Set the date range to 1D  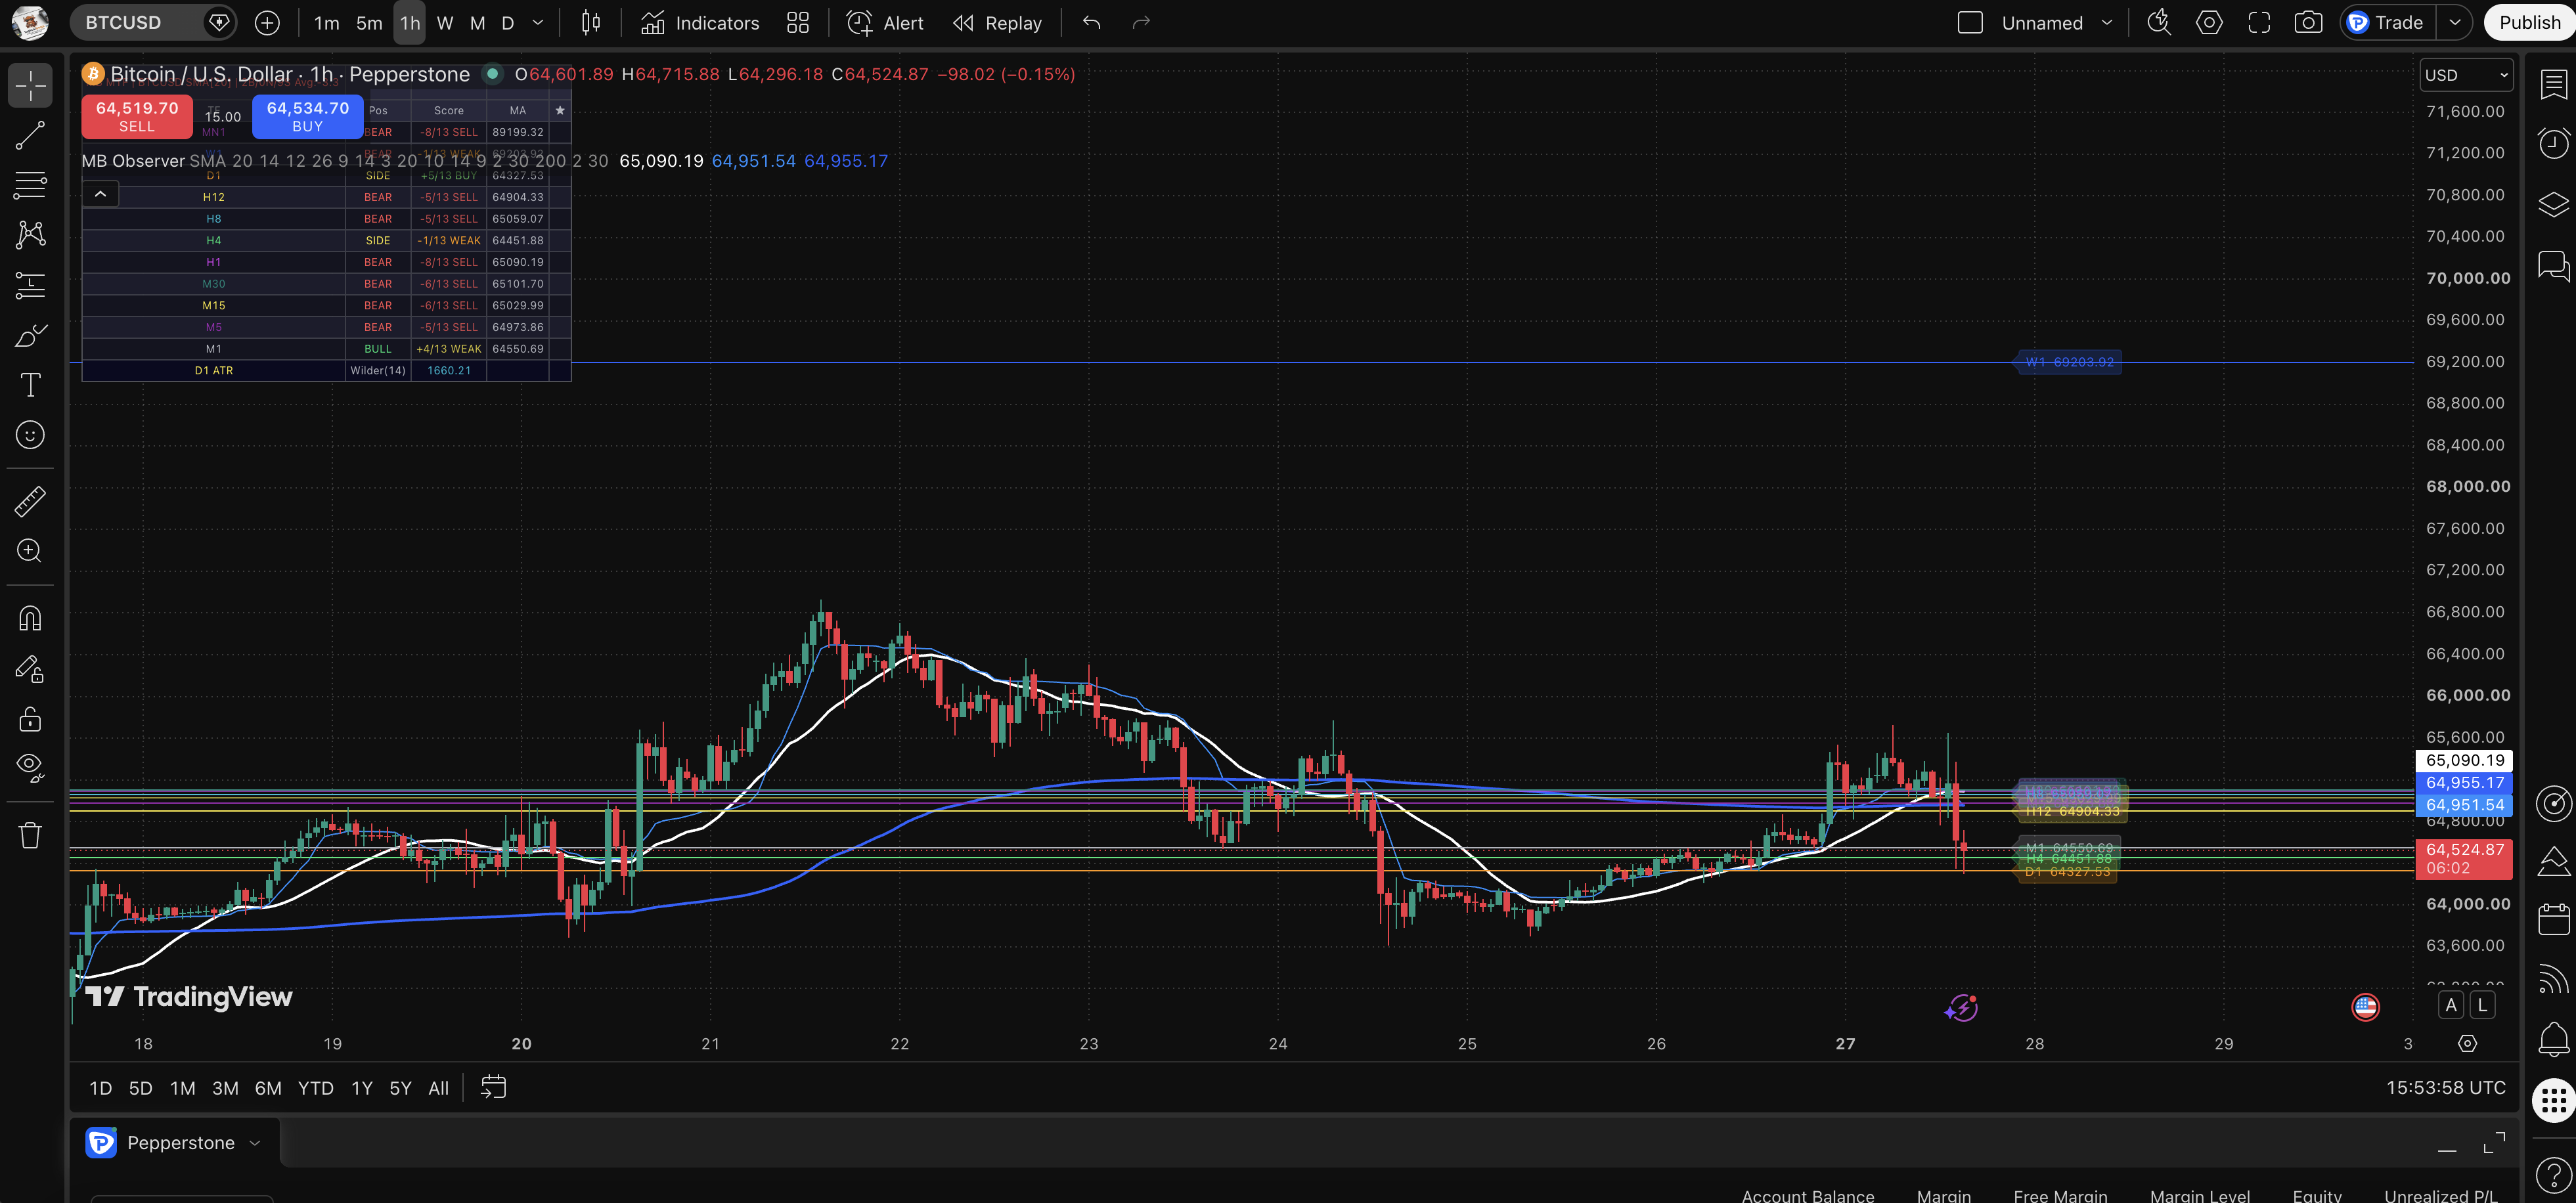(x=101, y=1088)
